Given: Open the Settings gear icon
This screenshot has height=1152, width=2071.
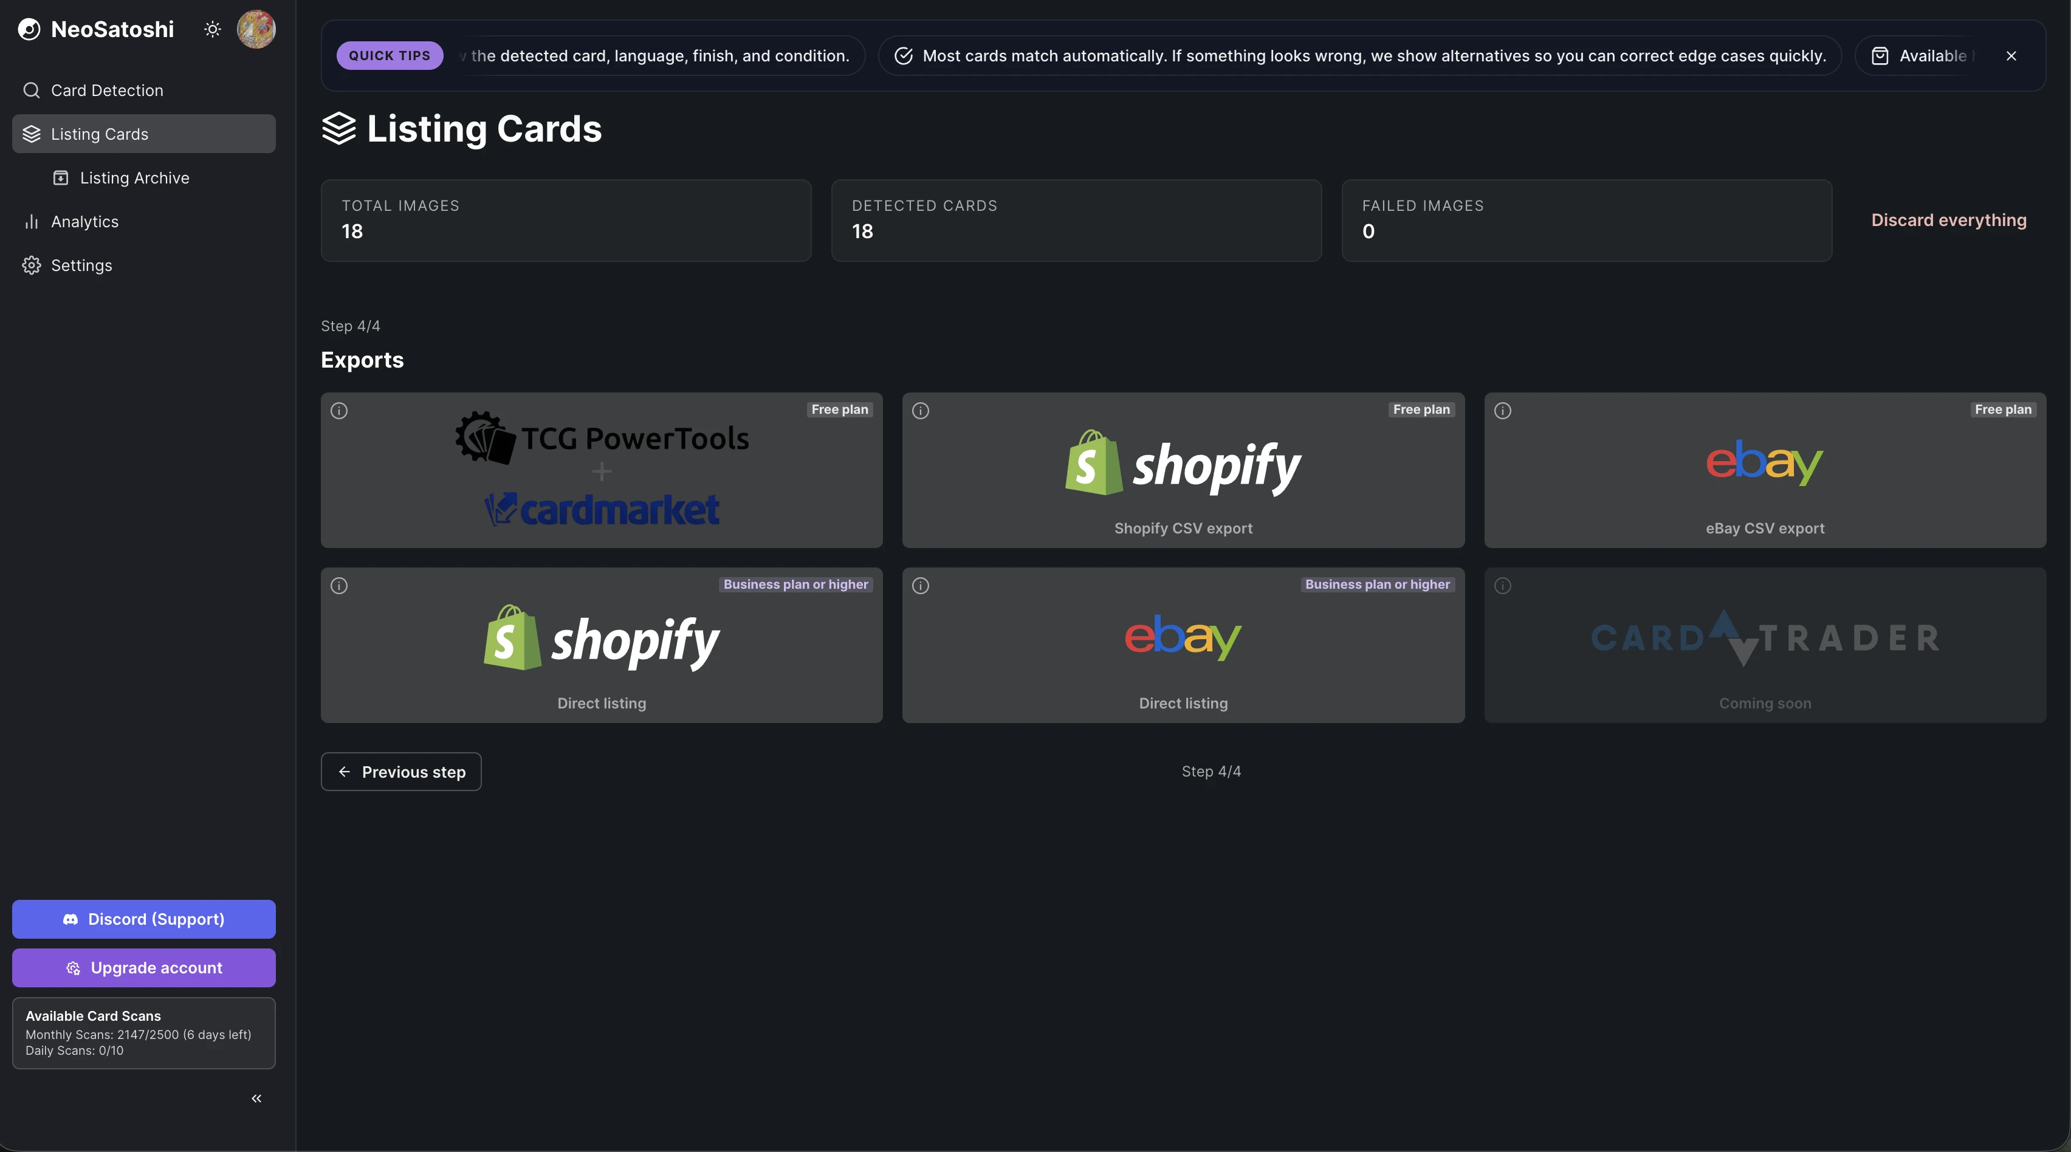Looking at the screenshot, I should point(32,266).
